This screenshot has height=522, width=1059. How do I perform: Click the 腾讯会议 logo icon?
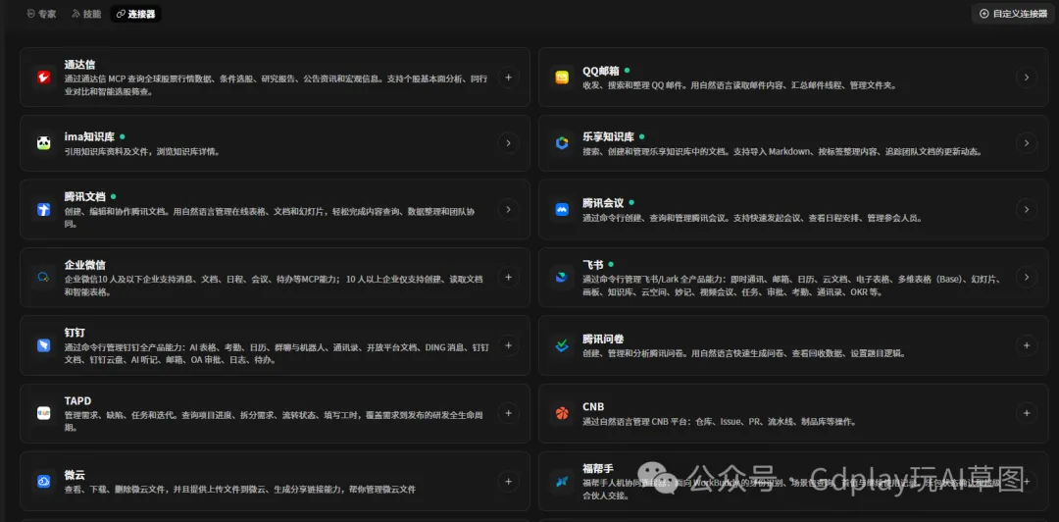coord(562,210)
